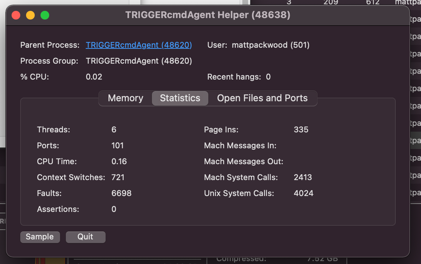The width and height of the screenshot is (421, 264).
Task: Click the Parent Process label
Action: 50,45
